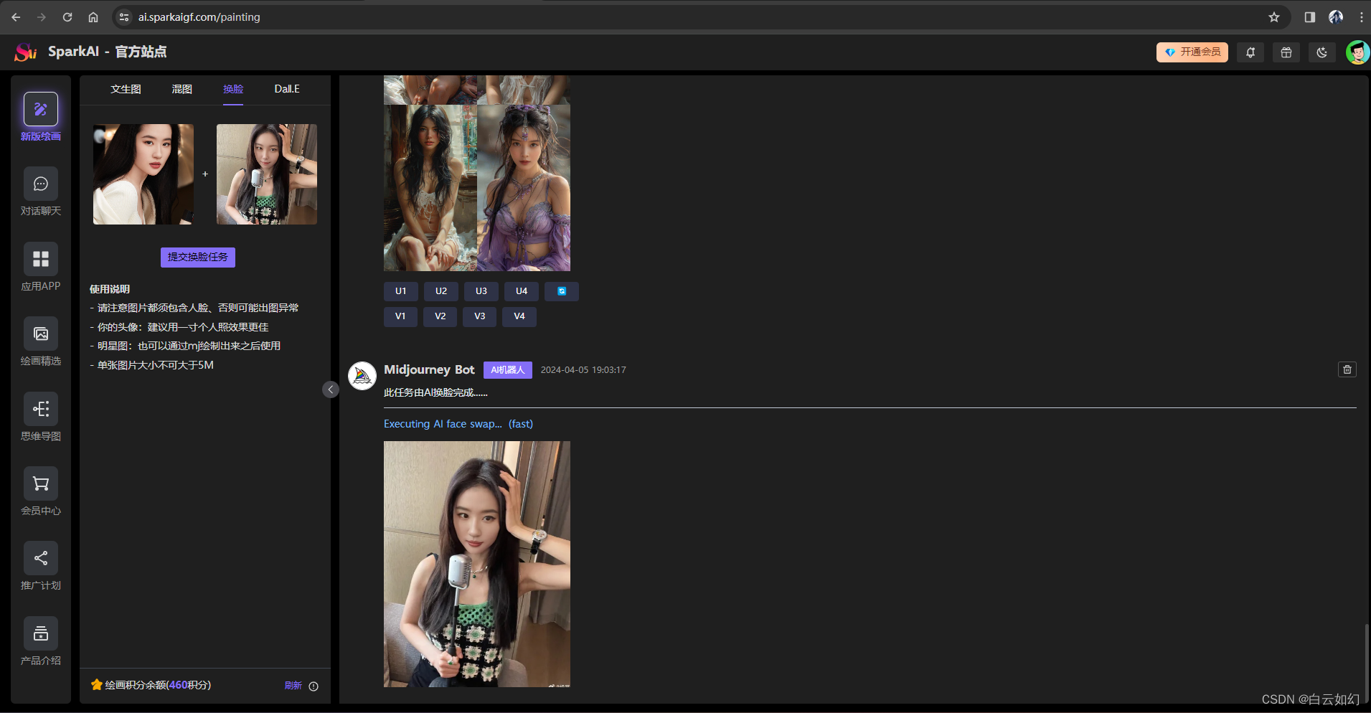Open the browser side panel icon

pos(1310,17)
